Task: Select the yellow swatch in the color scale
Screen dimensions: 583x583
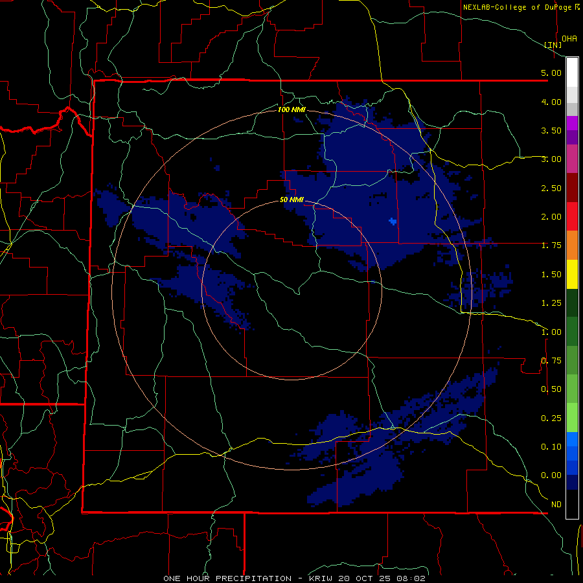Action: pyautogui.click(x=572, y=275)
